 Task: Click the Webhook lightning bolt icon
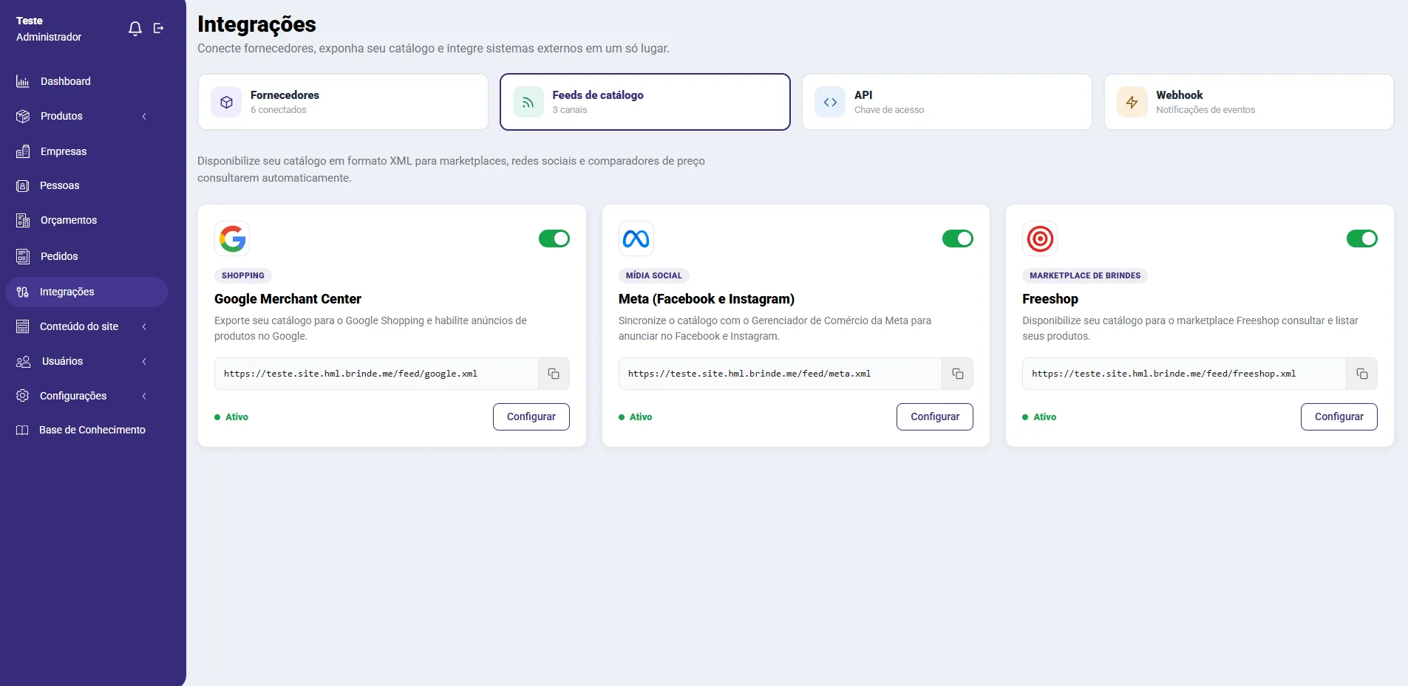click(x=1132, y=102)
